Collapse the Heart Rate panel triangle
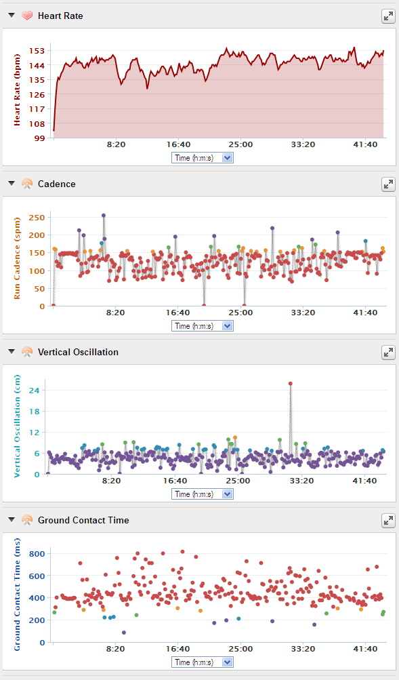This screenshot has width=399, height=680. click(12, 15)
